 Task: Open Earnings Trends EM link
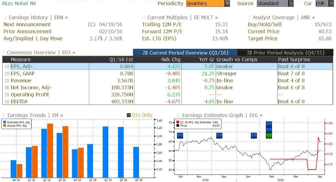[x=35, y=115]
